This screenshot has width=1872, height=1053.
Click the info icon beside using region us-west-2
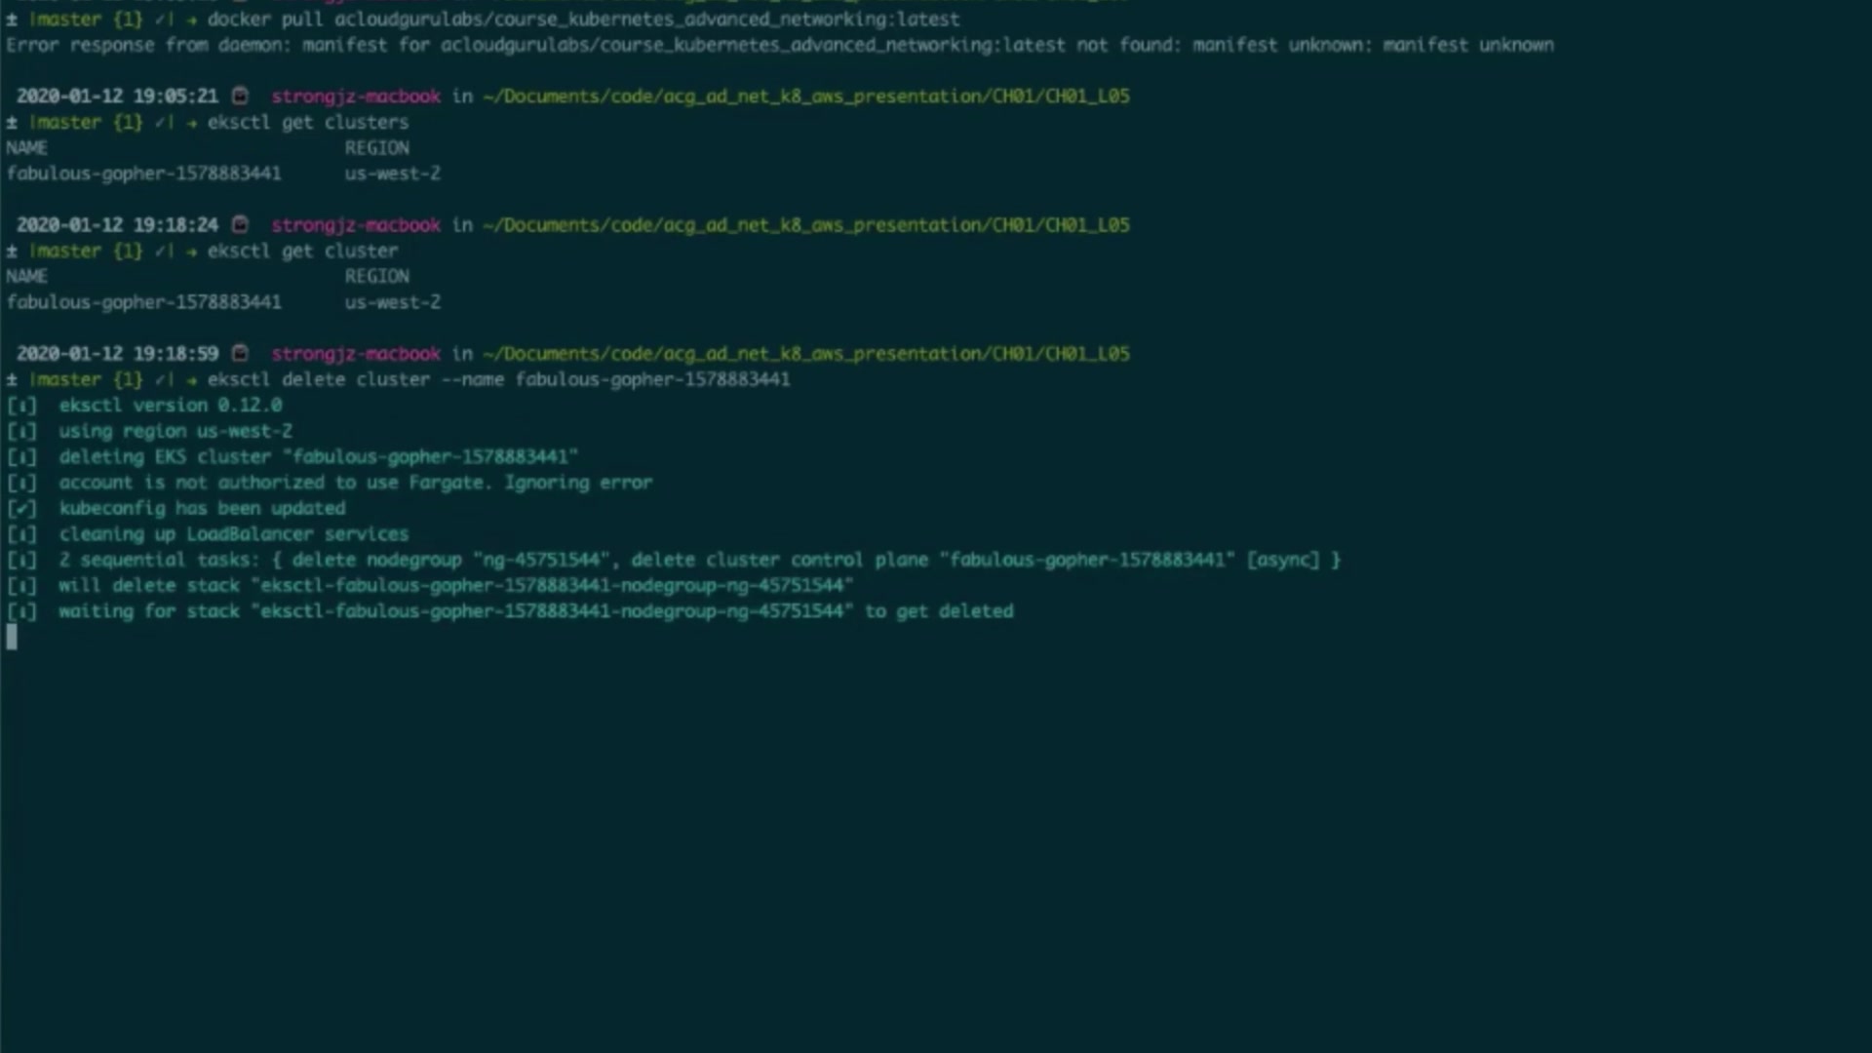click(x=21, y=431)
